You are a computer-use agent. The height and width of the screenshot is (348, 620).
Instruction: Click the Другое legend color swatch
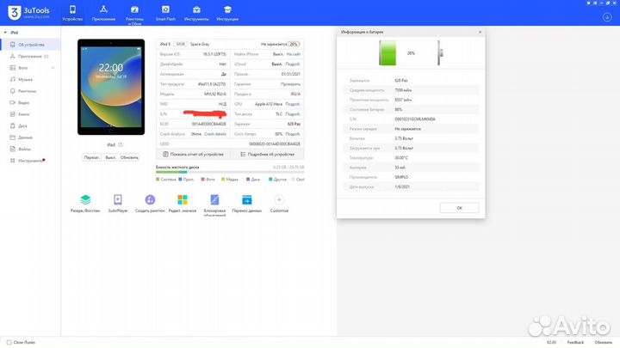[270, 179]
